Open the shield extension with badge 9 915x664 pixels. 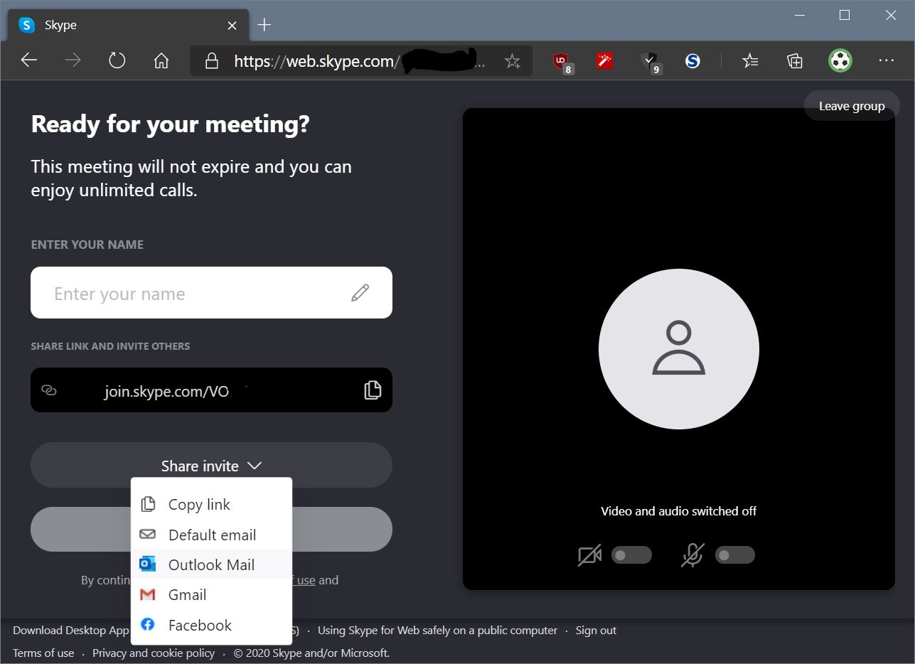650,63
